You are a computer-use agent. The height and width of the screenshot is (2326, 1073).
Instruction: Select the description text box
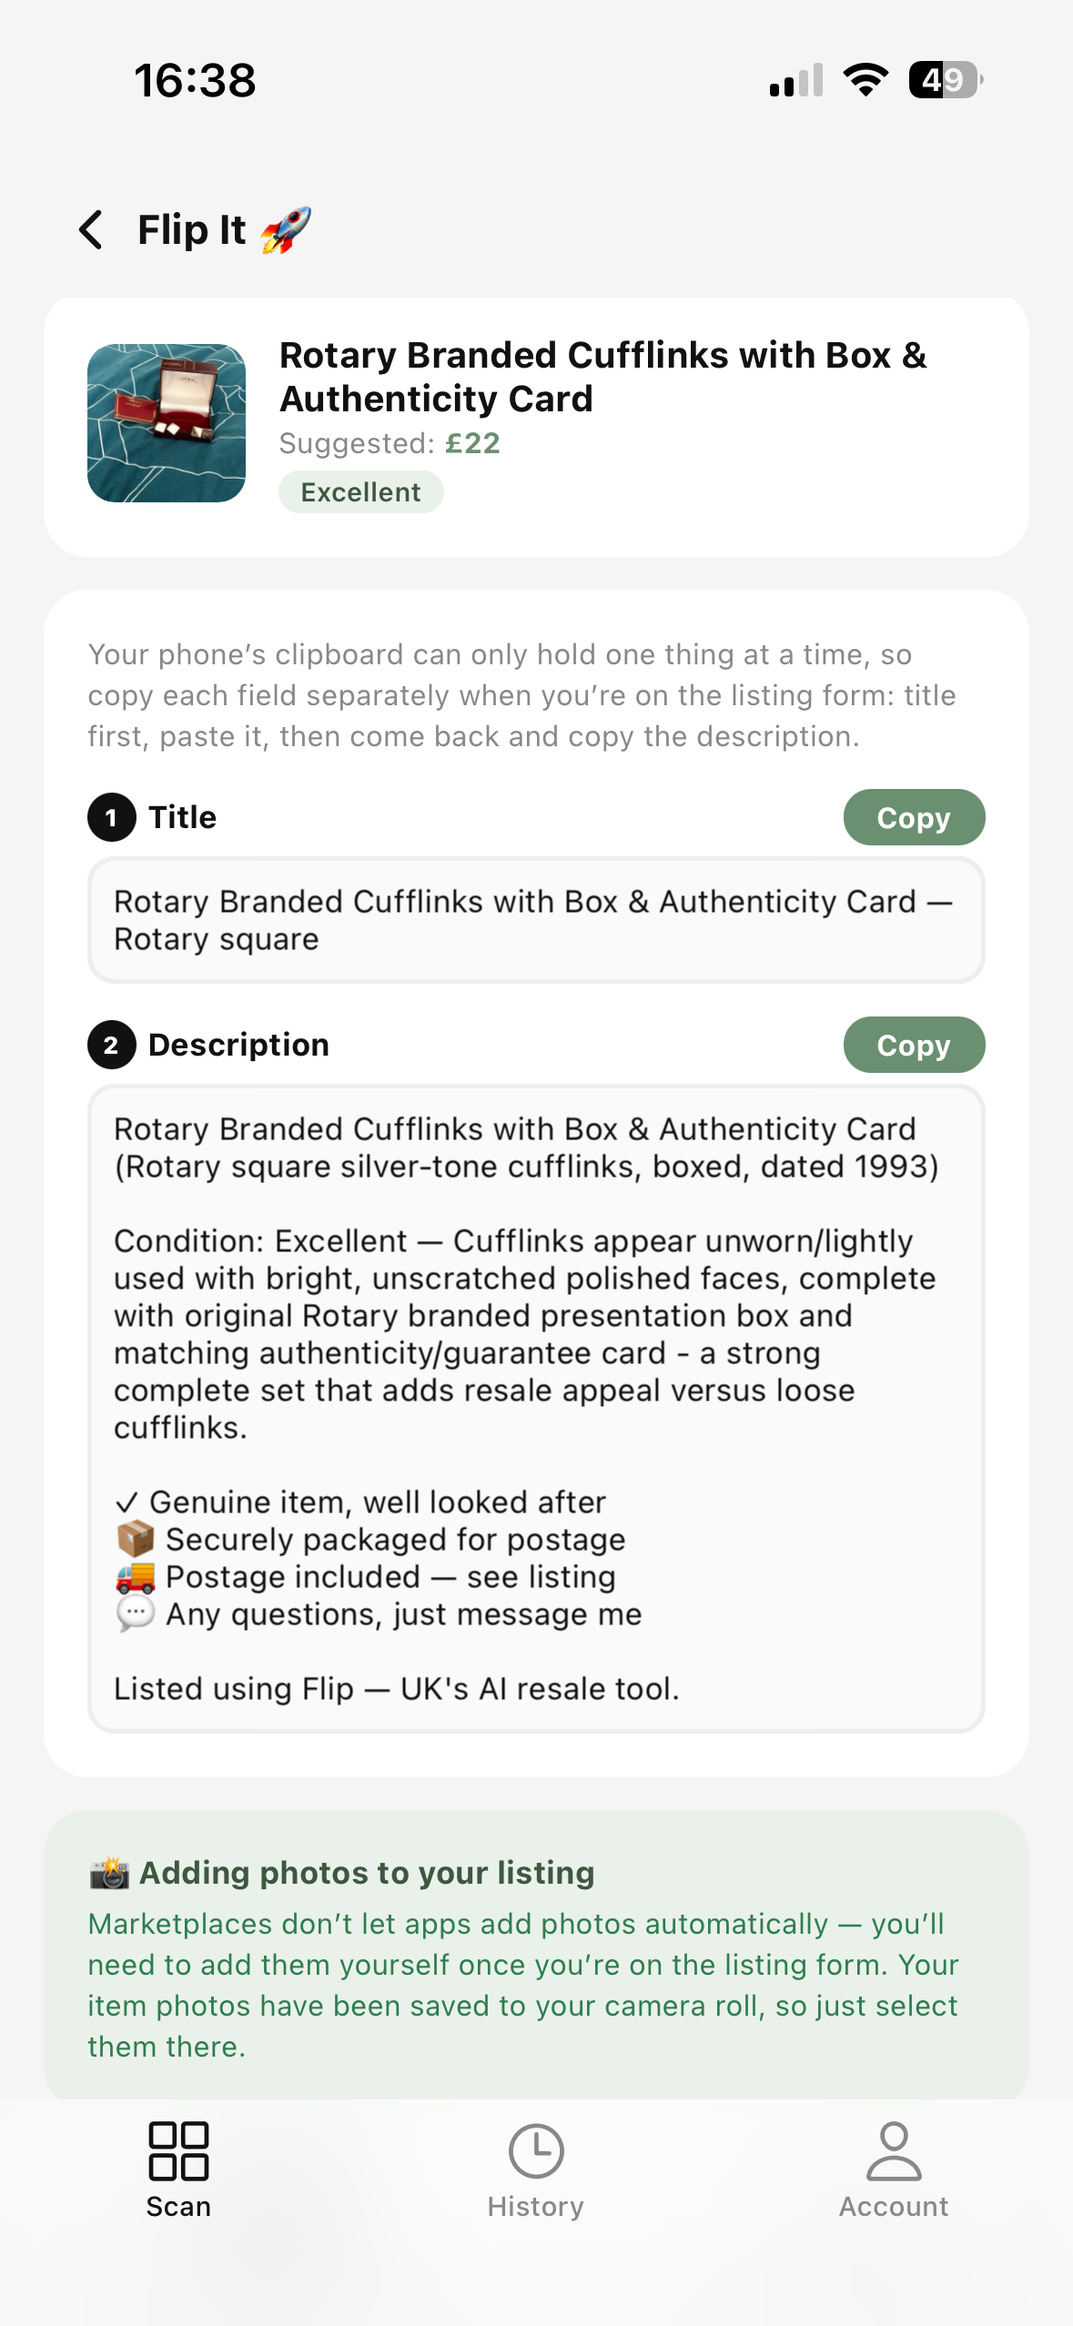click(x=536, y=1409)
